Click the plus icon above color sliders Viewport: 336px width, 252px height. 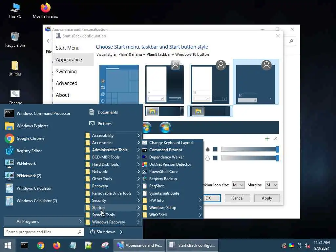click(267, 139)
